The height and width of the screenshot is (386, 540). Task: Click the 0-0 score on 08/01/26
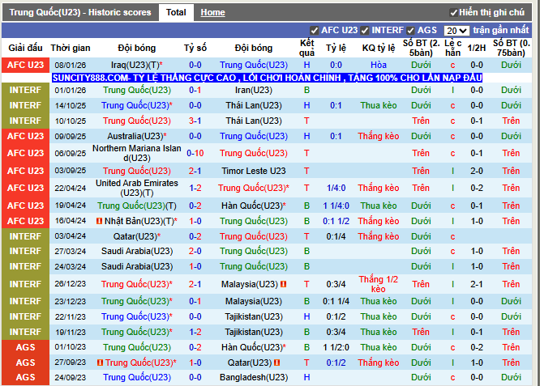195,65
